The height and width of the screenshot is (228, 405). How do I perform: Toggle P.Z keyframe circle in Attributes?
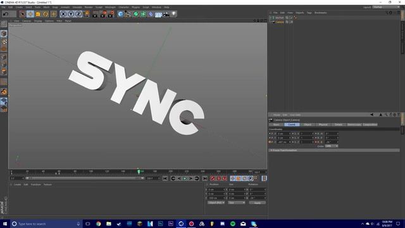tap(270, 142)
